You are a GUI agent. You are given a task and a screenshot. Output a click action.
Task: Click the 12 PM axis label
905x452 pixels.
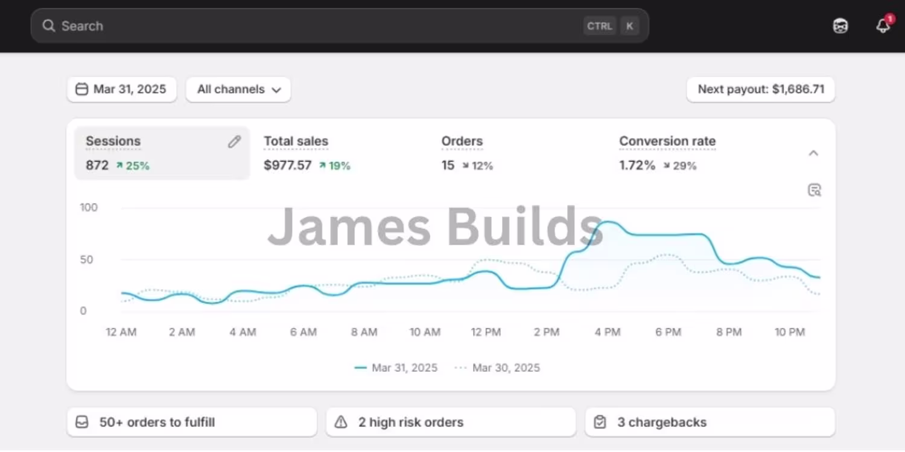[x=486, y=332]
